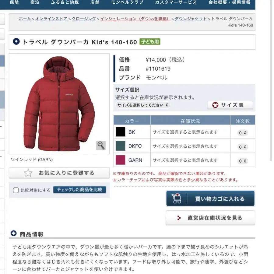
Task: Click the 買い物カゴに入れる button
Action: click(x=210, y=198)
